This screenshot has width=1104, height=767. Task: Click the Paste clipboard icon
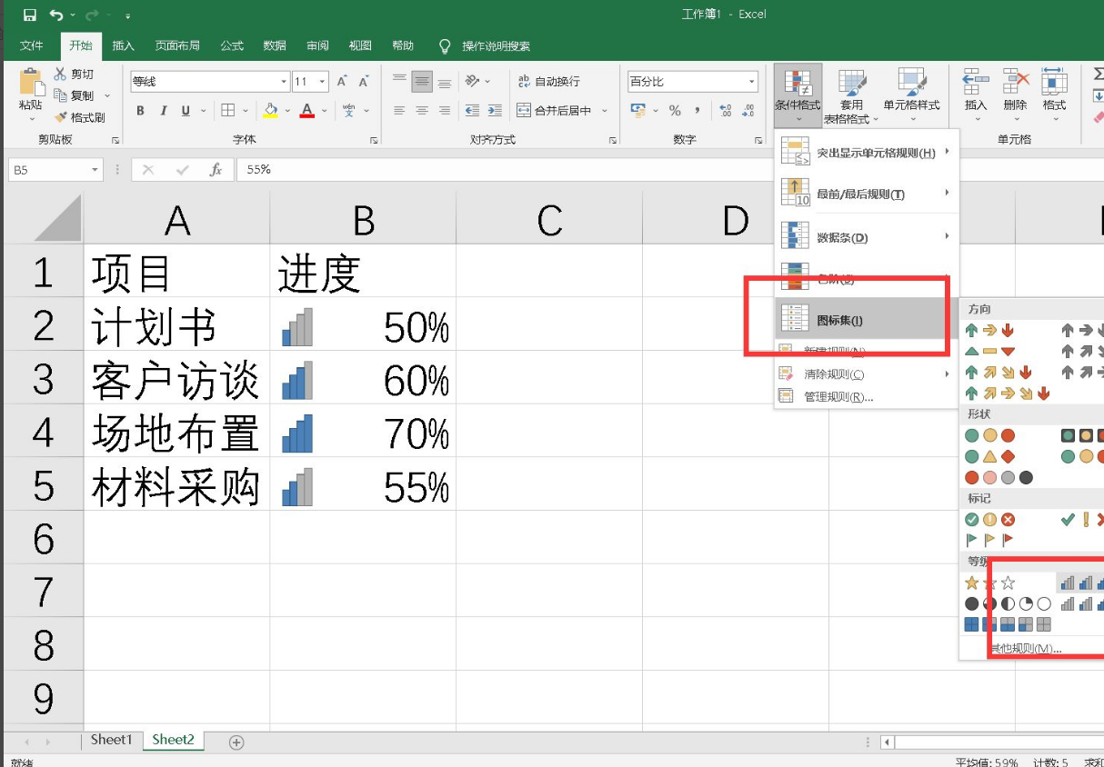point(30,89)
